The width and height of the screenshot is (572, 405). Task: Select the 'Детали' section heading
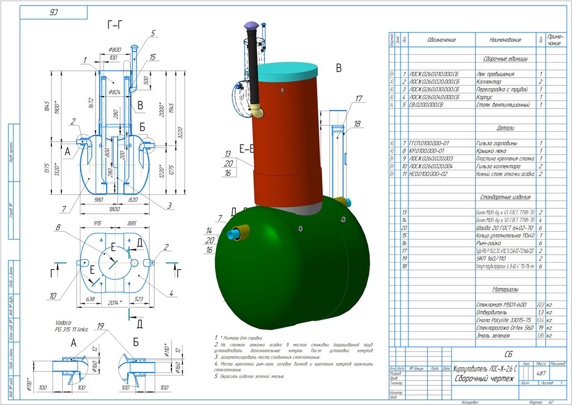tap(505, 128)
